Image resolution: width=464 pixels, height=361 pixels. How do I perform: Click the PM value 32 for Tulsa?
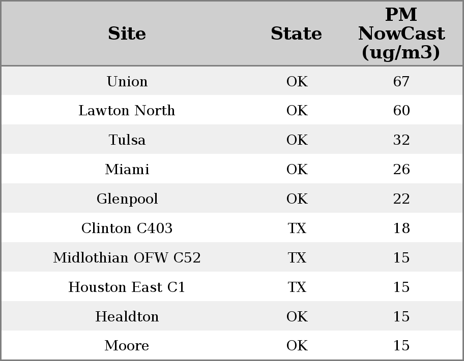(401, 140)
